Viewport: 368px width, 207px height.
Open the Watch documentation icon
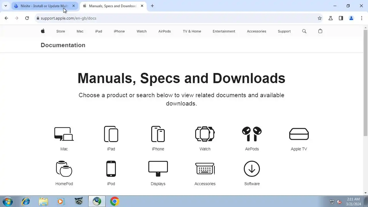(x=205, y=134)
